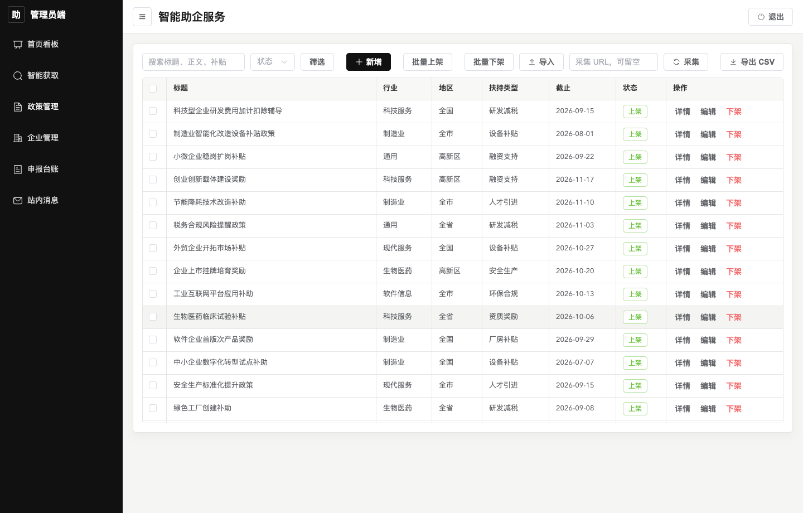The width and height of the screenshot is (803, 513).
Task: Click the sidebar collapse hamburger icon
Action: click(142, 17)
